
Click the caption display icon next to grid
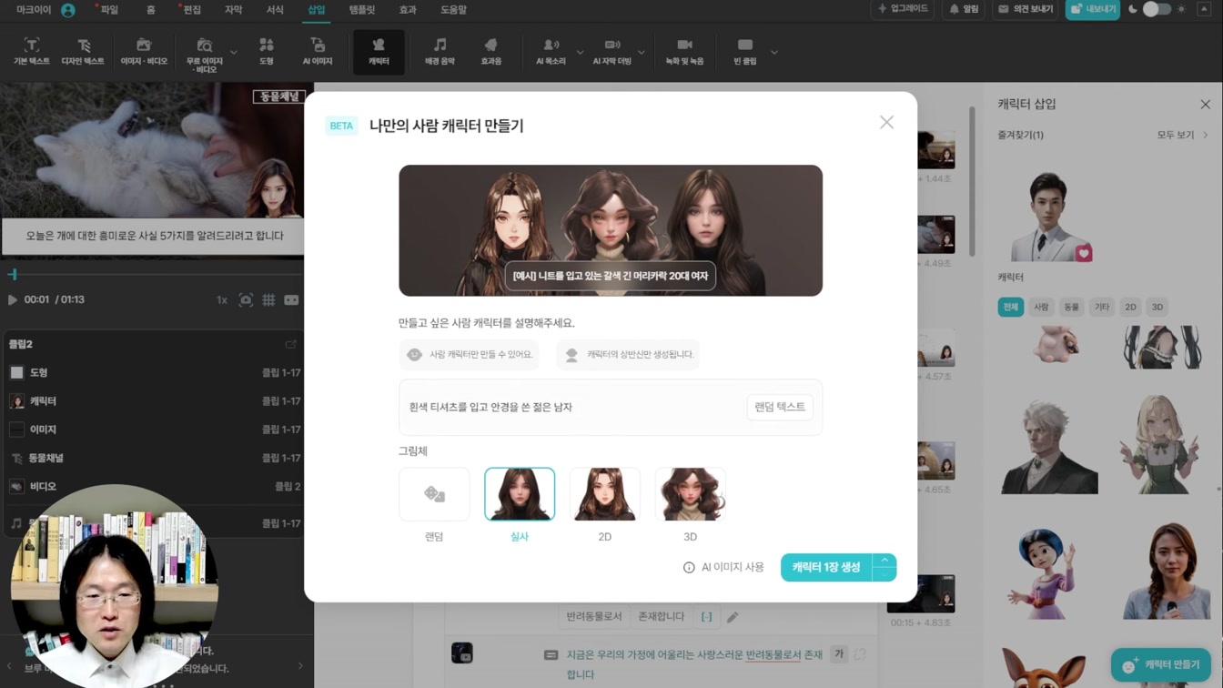(291, 299)
